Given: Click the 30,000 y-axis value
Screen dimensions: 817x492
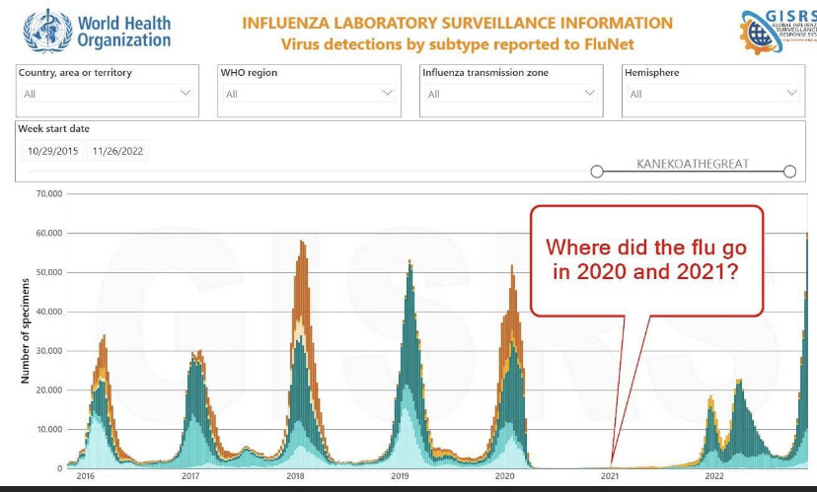Looking at the screenshot, I should [49, 351].
